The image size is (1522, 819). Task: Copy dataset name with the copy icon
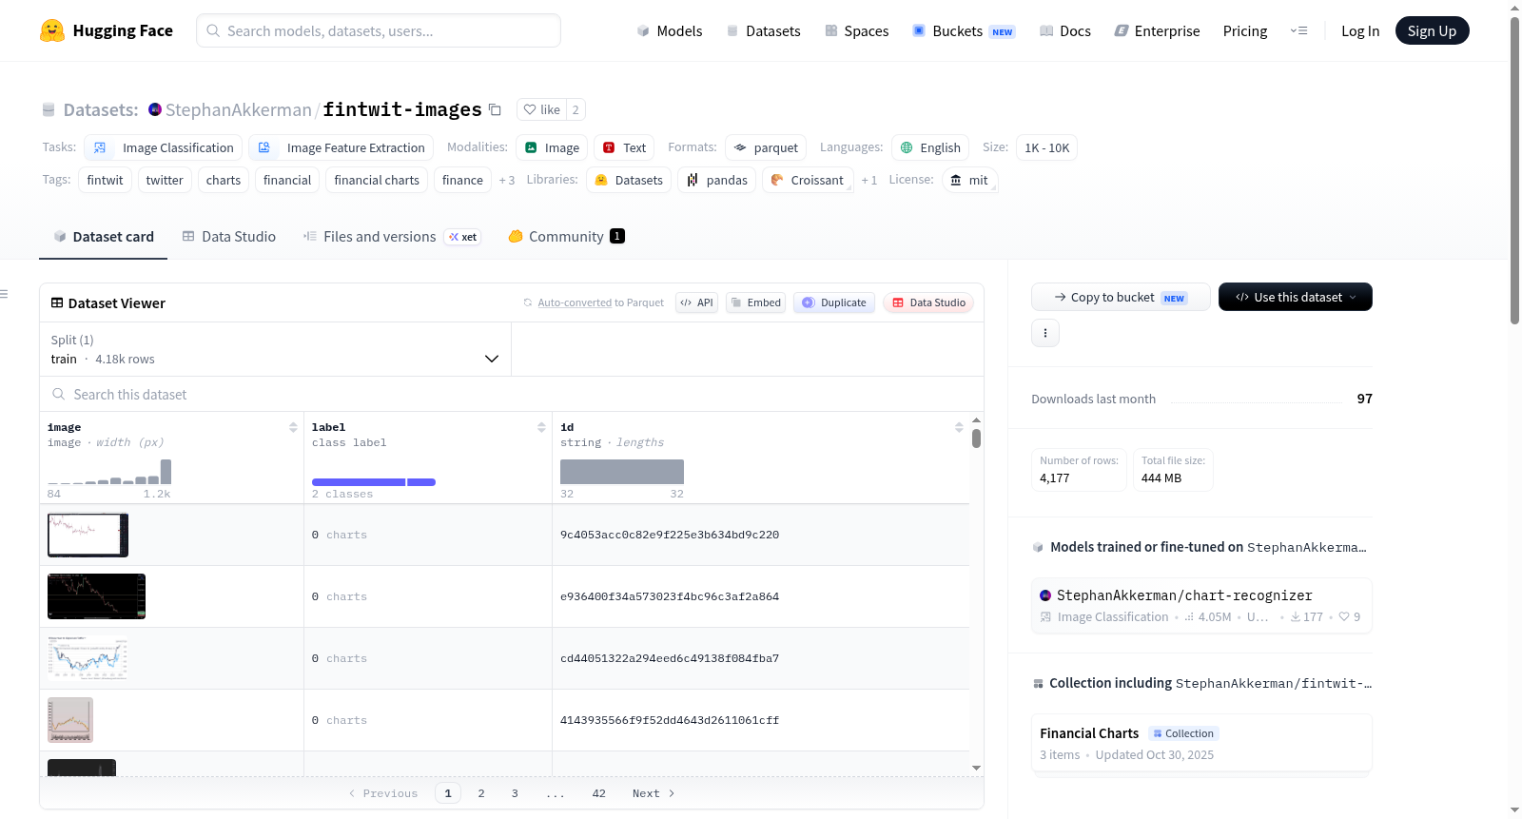coord(495,109)
